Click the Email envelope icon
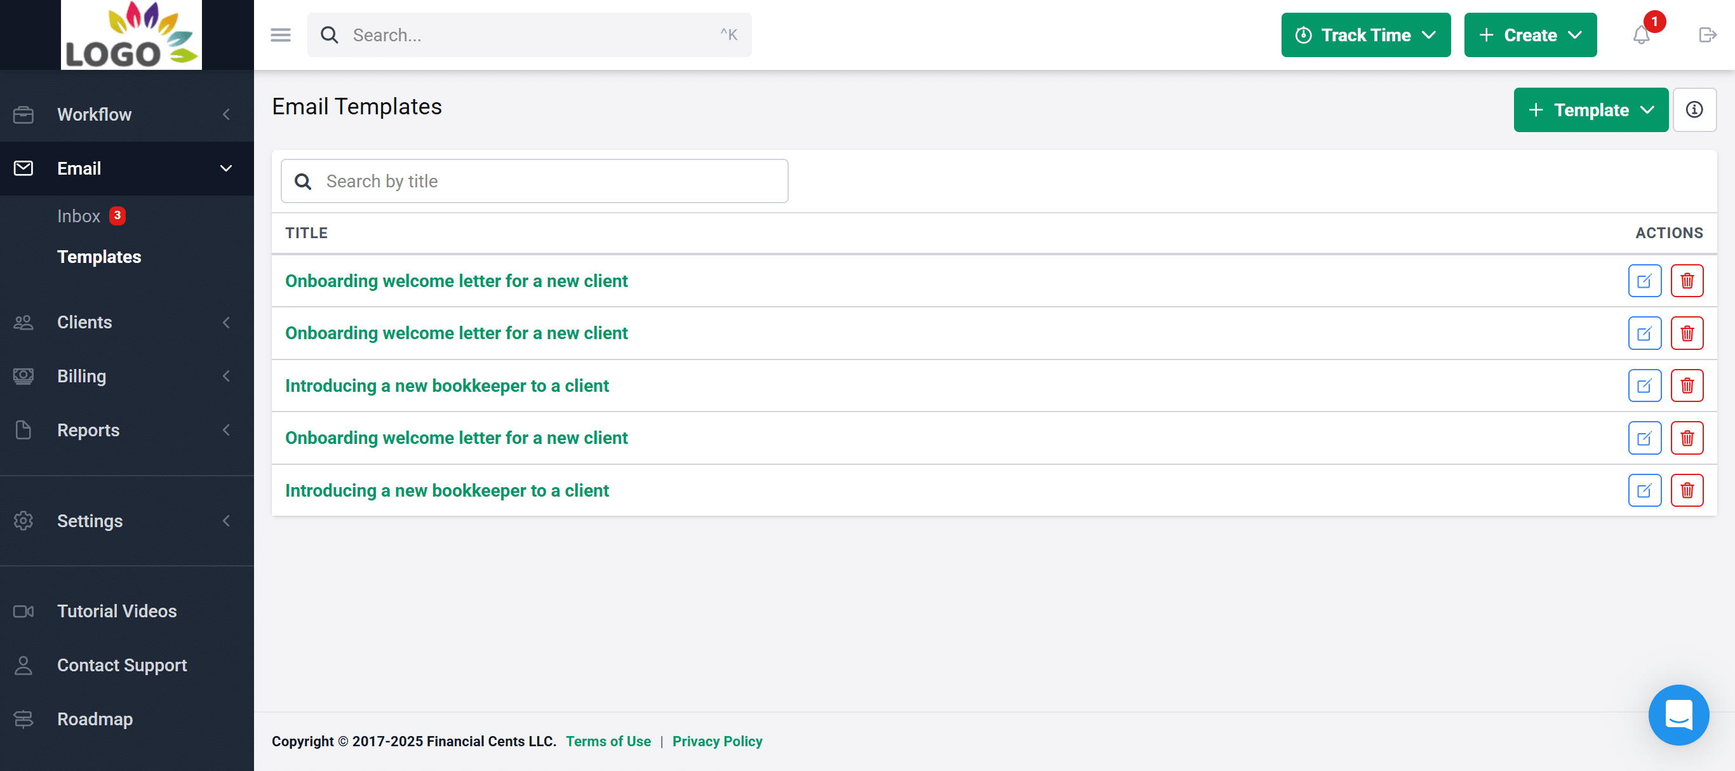The width and height of the screenshot is (1735, 771). coord(23,168)
